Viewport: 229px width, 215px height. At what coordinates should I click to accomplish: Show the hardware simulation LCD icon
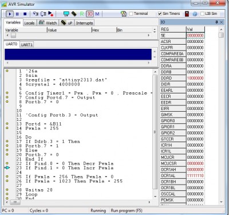pos(66,14)
